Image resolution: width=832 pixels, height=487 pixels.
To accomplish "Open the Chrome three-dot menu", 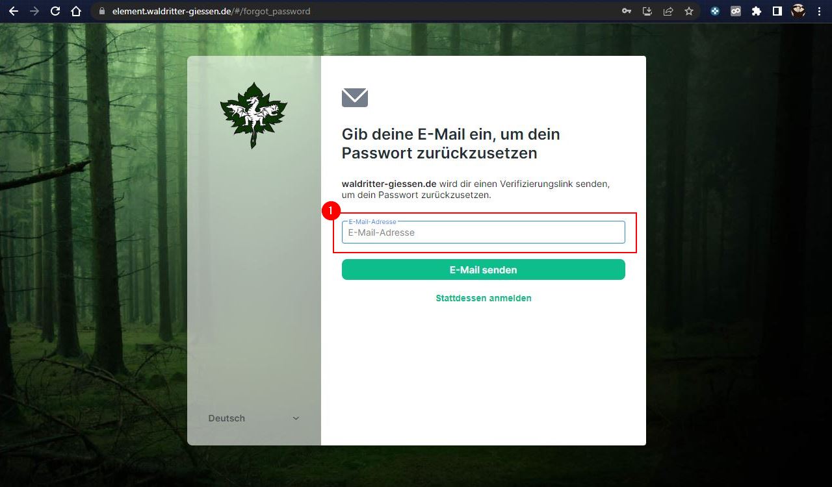I will coord(819,11).
